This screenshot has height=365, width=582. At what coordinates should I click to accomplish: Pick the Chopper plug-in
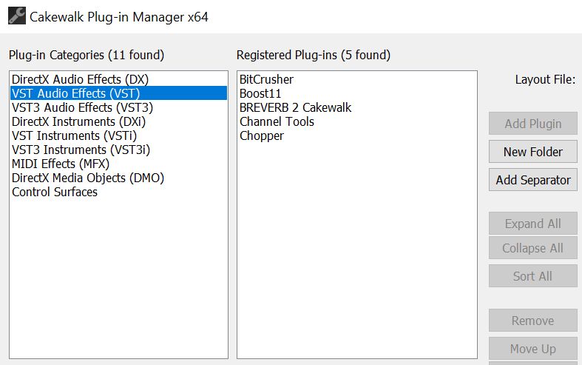click(x=261, y=135)
